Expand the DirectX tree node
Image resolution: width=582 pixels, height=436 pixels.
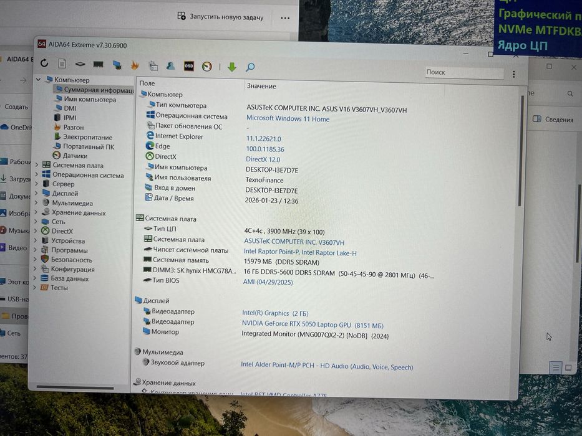click(36, 230)
